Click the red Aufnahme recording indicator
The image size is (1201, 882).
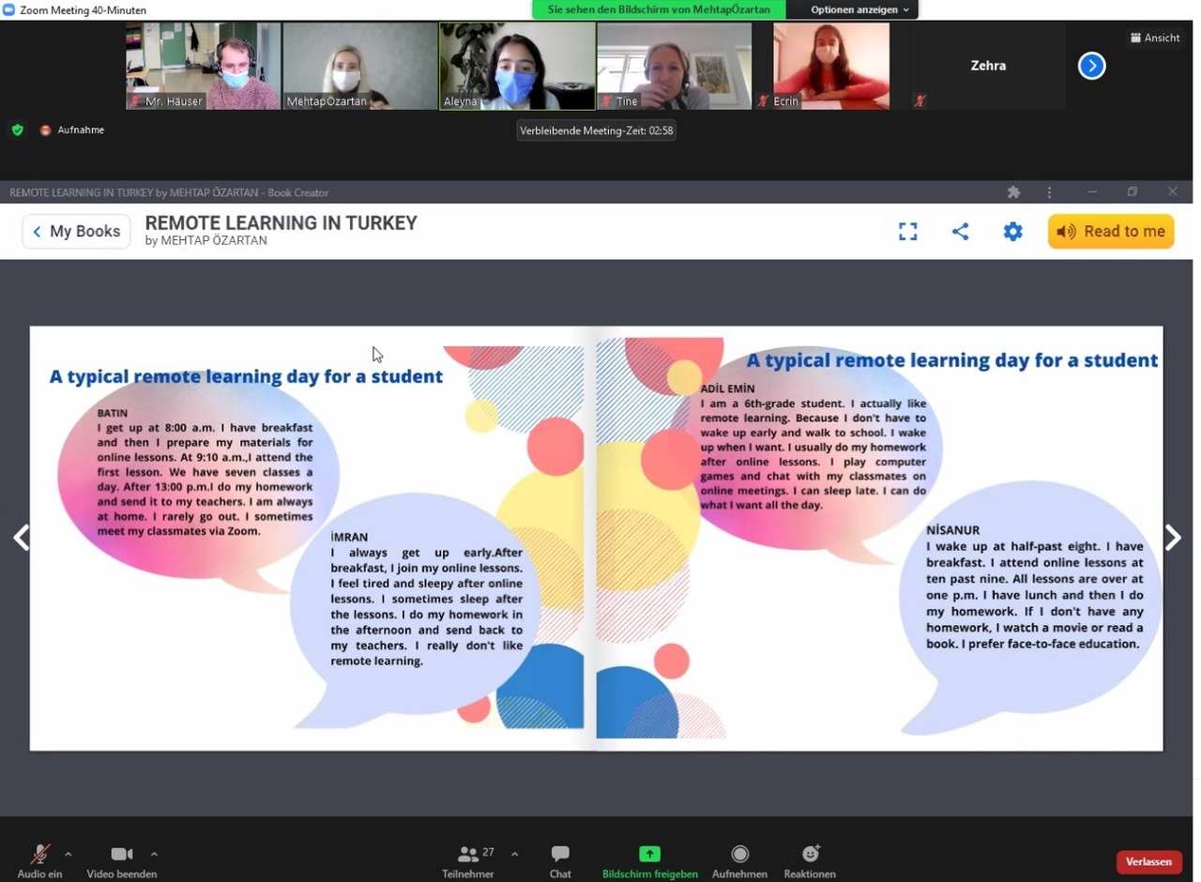[x=72, y=129]
